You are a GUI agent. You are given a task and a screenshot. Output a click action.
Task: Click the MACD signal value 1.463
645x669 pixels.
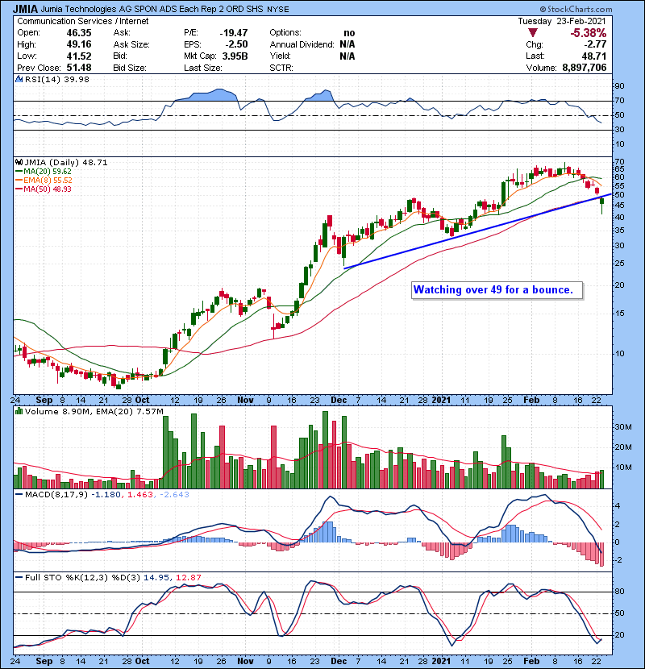click(x=140, y=495)
